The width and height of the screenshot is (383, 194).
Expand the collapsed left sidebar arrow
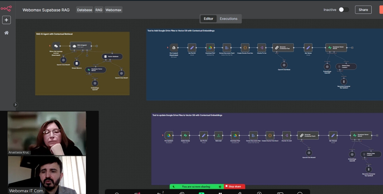[x=16, y=105]
